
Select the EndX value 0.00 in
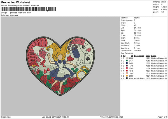137,38
